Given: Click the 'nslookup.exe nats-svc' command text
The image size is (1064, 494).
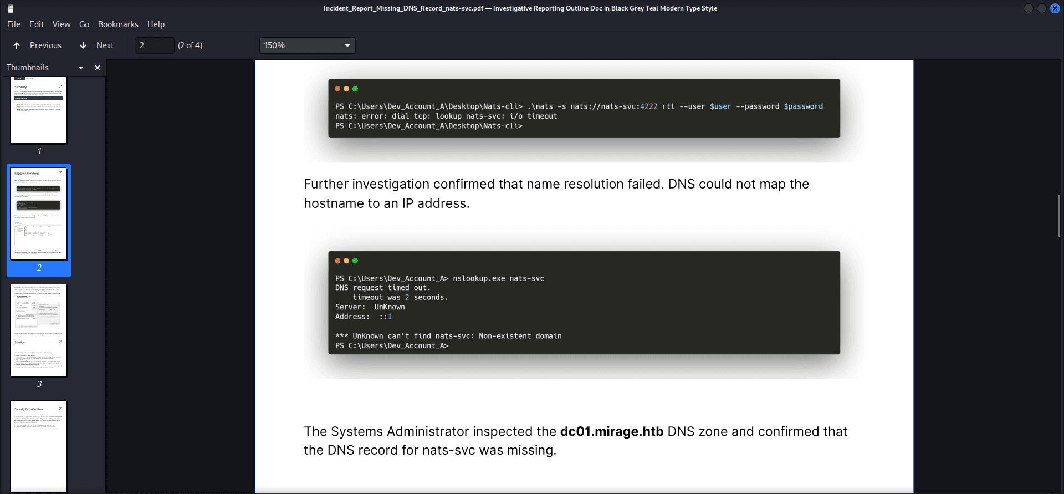Looking at the screenshot, I should click(x=498, y=278).
